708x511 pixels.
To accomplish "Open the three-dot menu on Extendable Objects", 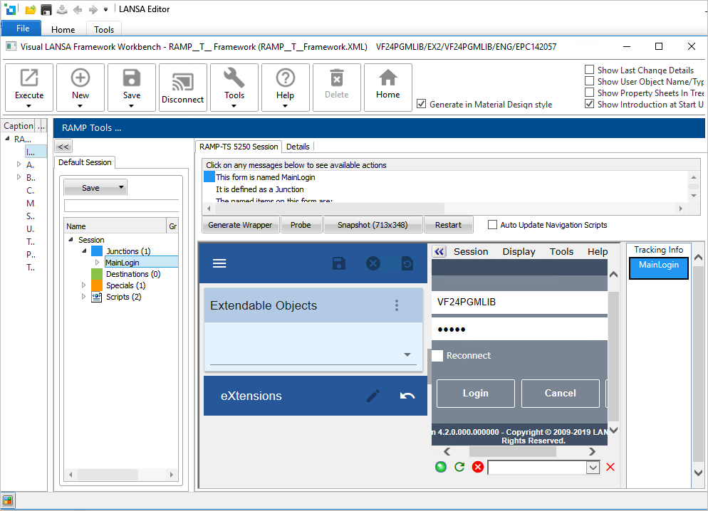I will click(397, 305).
